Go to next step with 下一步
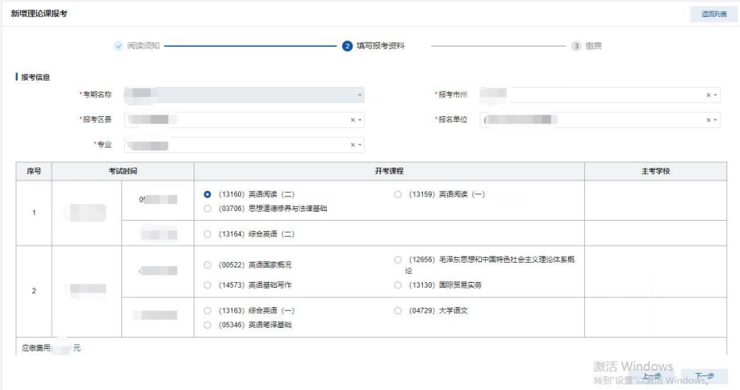Screen dimensions: 740x390 pyautogui.click(x=704, y=376)
